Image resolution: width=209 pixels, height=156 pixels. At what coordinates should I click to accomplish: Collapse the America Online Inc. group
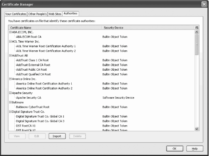(x=10, y=79)
